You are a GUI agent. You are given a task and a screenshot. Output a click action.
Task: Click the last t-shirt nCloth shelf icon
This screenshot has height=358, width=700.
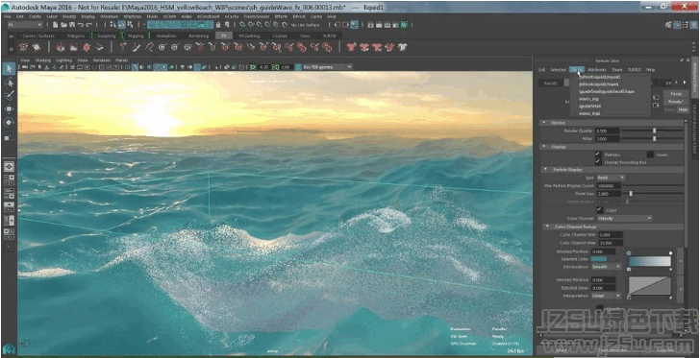pos(403,47)
